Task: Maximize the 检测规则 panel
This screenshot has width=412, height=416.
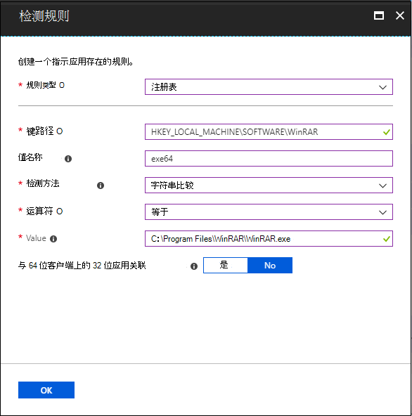Action: pyautogui.click(x=378, y=15)
